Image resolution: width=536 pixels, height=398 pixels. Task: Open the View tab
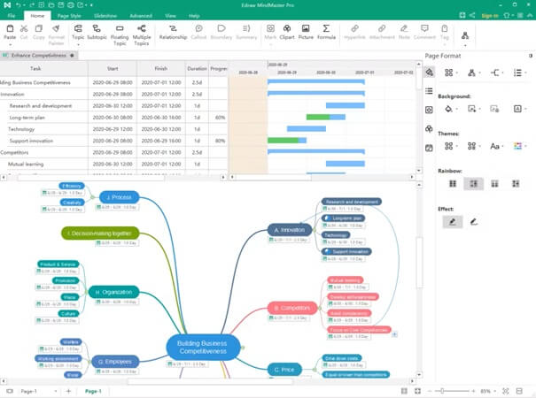click(x=170, y=16)
